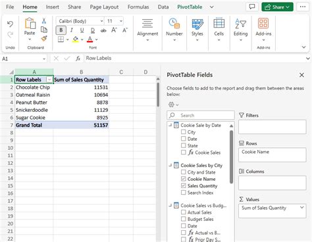Check the Actual Sales field
This screenshot has height=242, width=312.
point(184,212)
